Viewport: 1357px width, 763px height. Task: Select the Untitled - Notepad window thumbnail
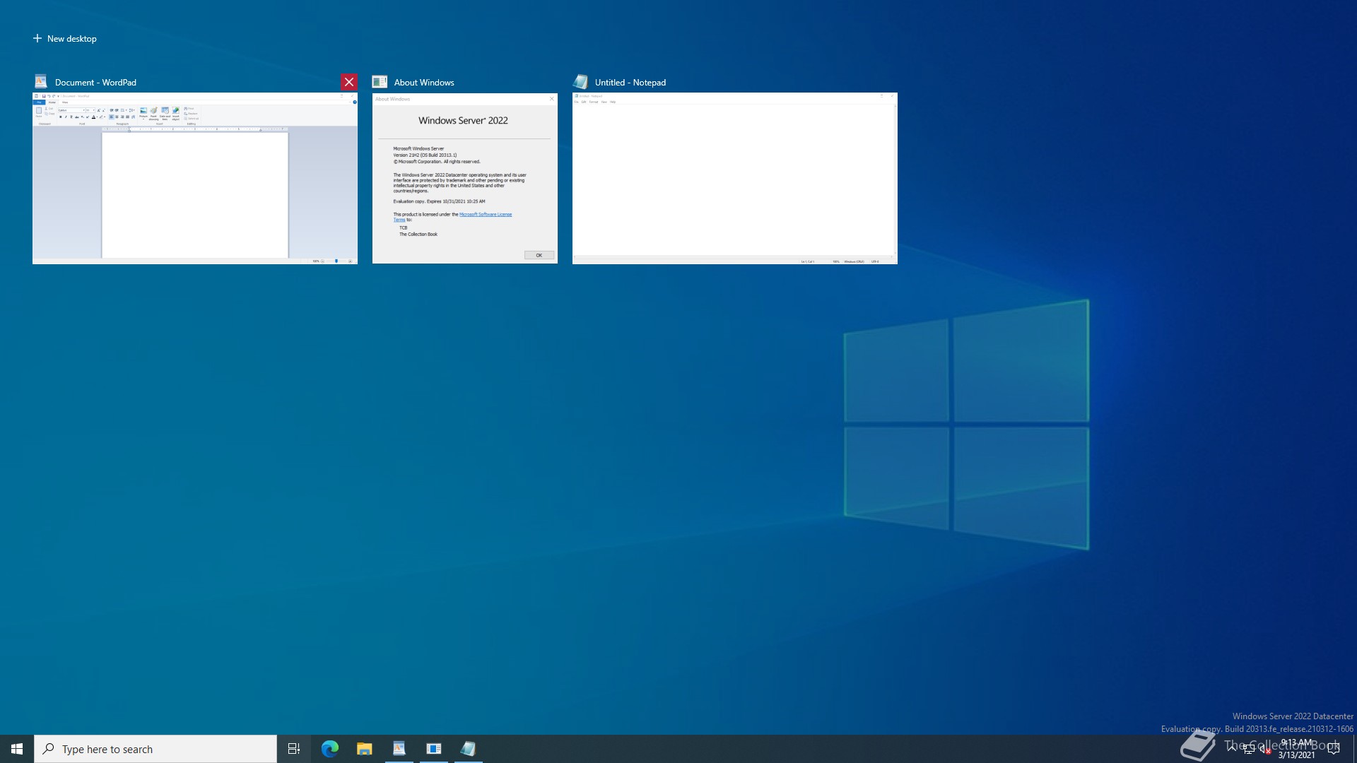[x=735, y=178]
